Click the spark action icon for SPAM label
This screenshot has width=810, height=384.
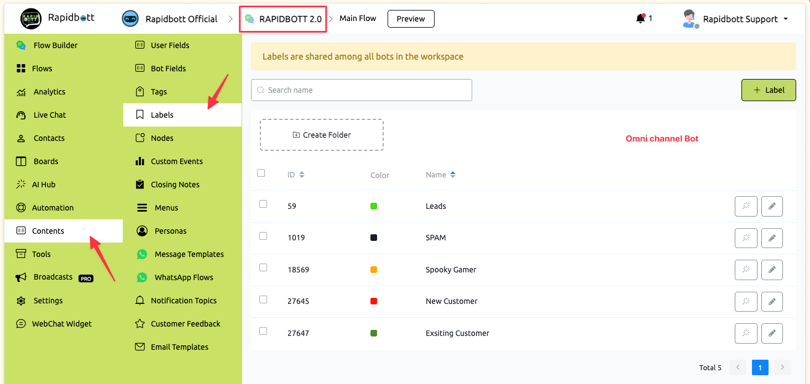coord(746,238)
